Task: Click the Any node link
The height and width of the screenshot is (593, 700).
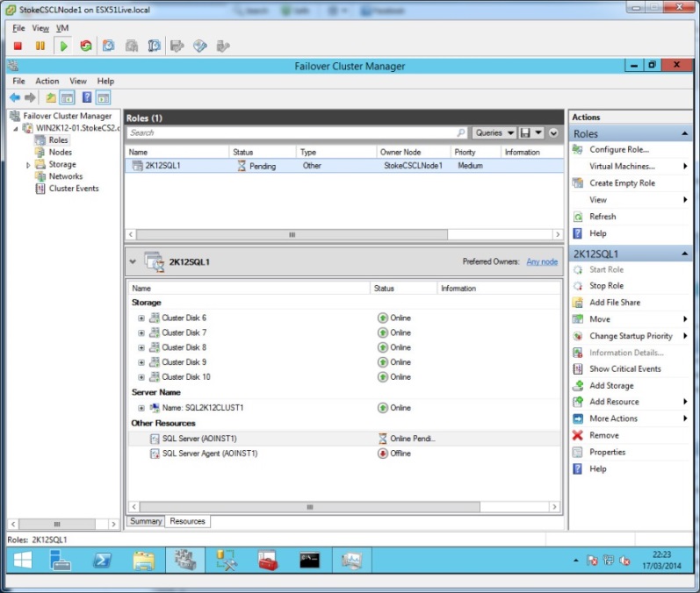Action: click(542, 261)
